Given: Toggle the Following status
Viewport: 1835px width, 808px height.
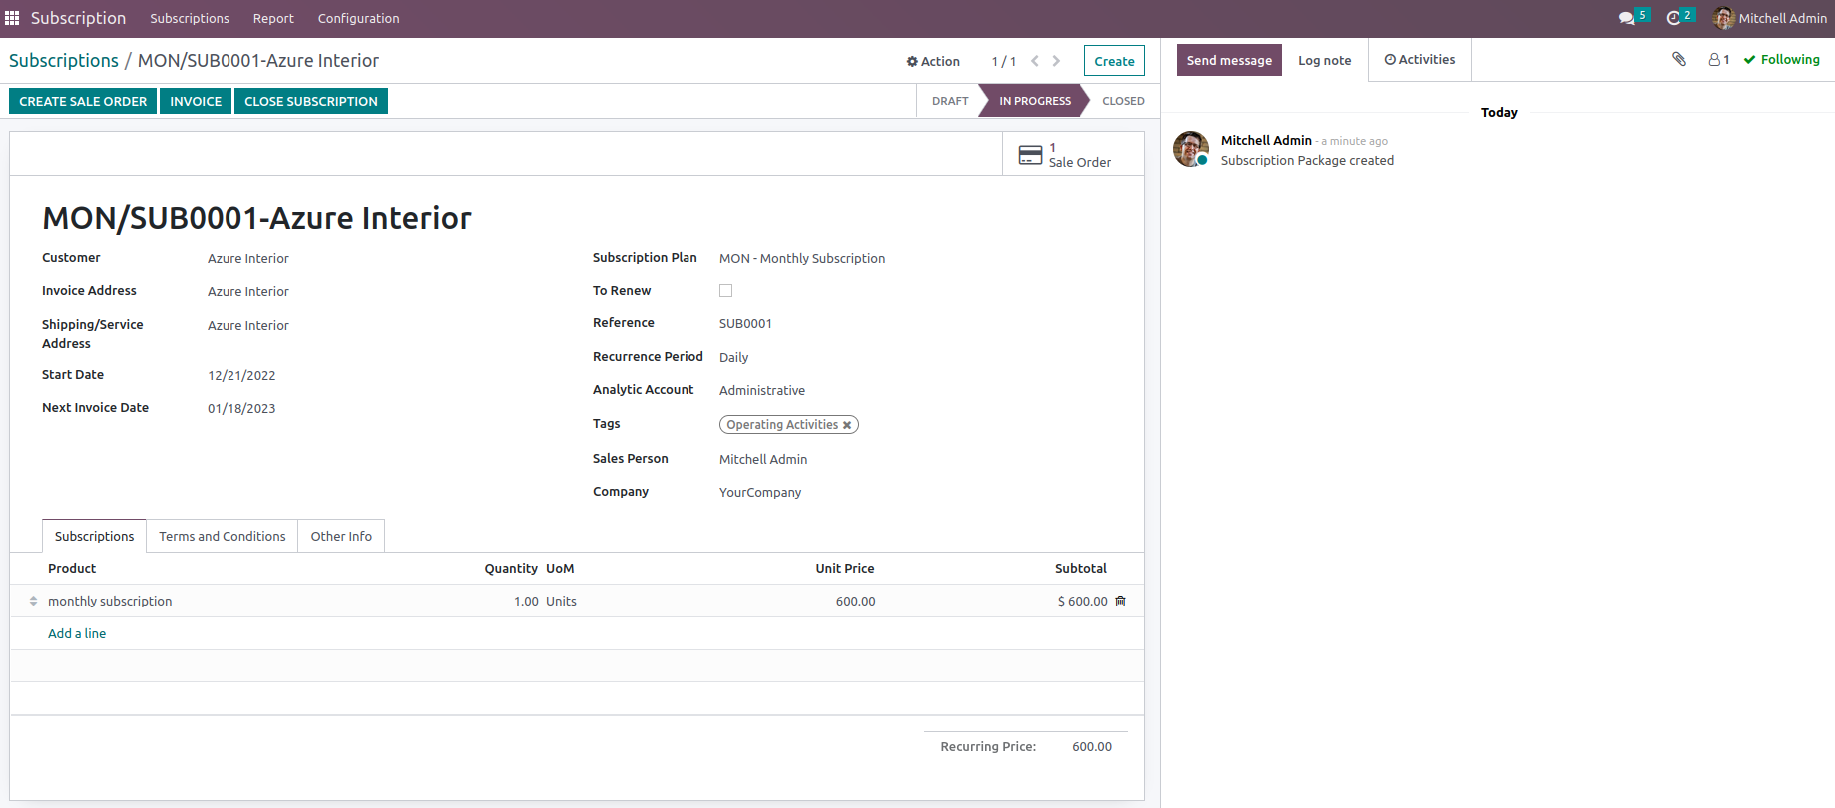Looking at the screenshot, I should 1782,60.
